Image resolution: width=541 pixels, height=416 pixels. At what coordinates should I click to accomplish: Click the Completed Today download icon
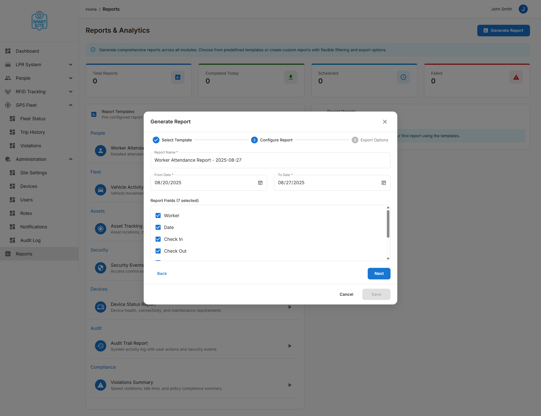pyautogui.click(x=291, y=77)
